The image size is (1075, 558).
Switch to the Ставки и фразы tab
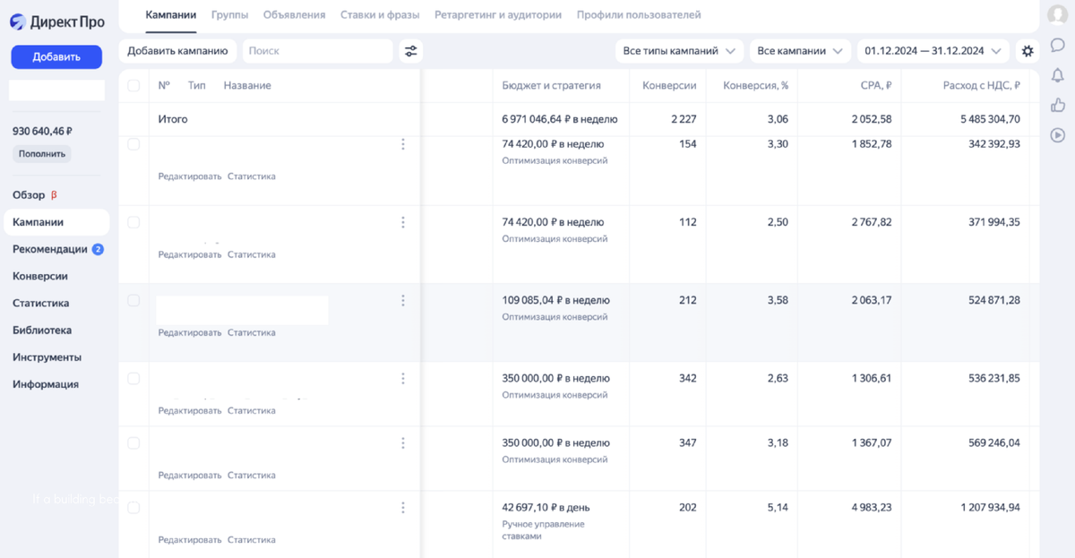tap(380, 15)
